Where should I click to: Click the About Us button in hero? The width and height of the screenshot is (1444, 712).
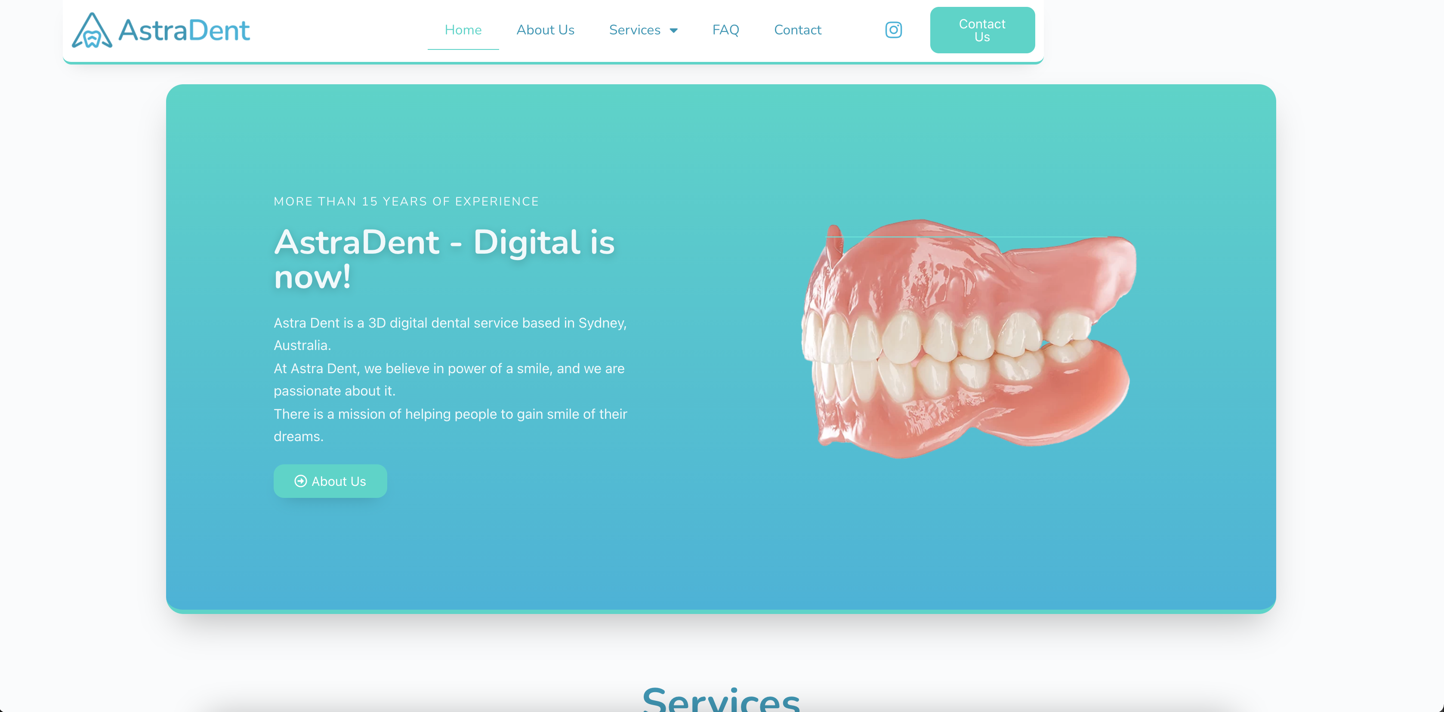click(x=330, y=481)
